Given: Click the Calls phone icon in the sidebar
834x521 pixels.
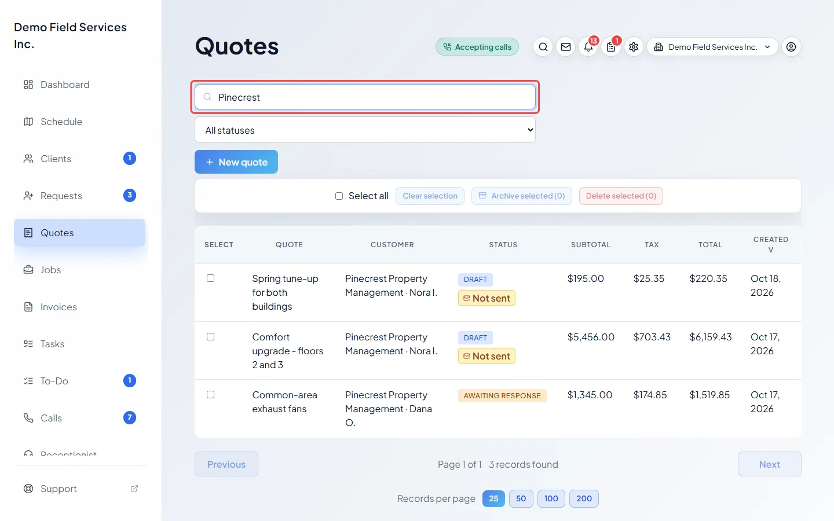Looking at the screenshot, I should point(28,418).
